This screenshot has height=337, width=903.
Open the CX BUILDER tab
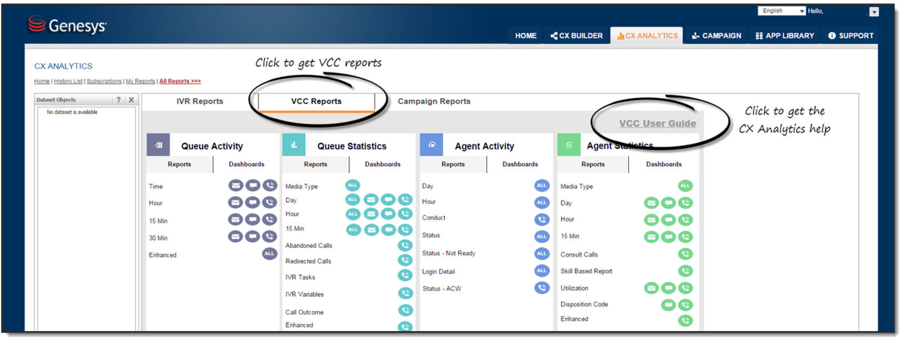pos(577,36)
